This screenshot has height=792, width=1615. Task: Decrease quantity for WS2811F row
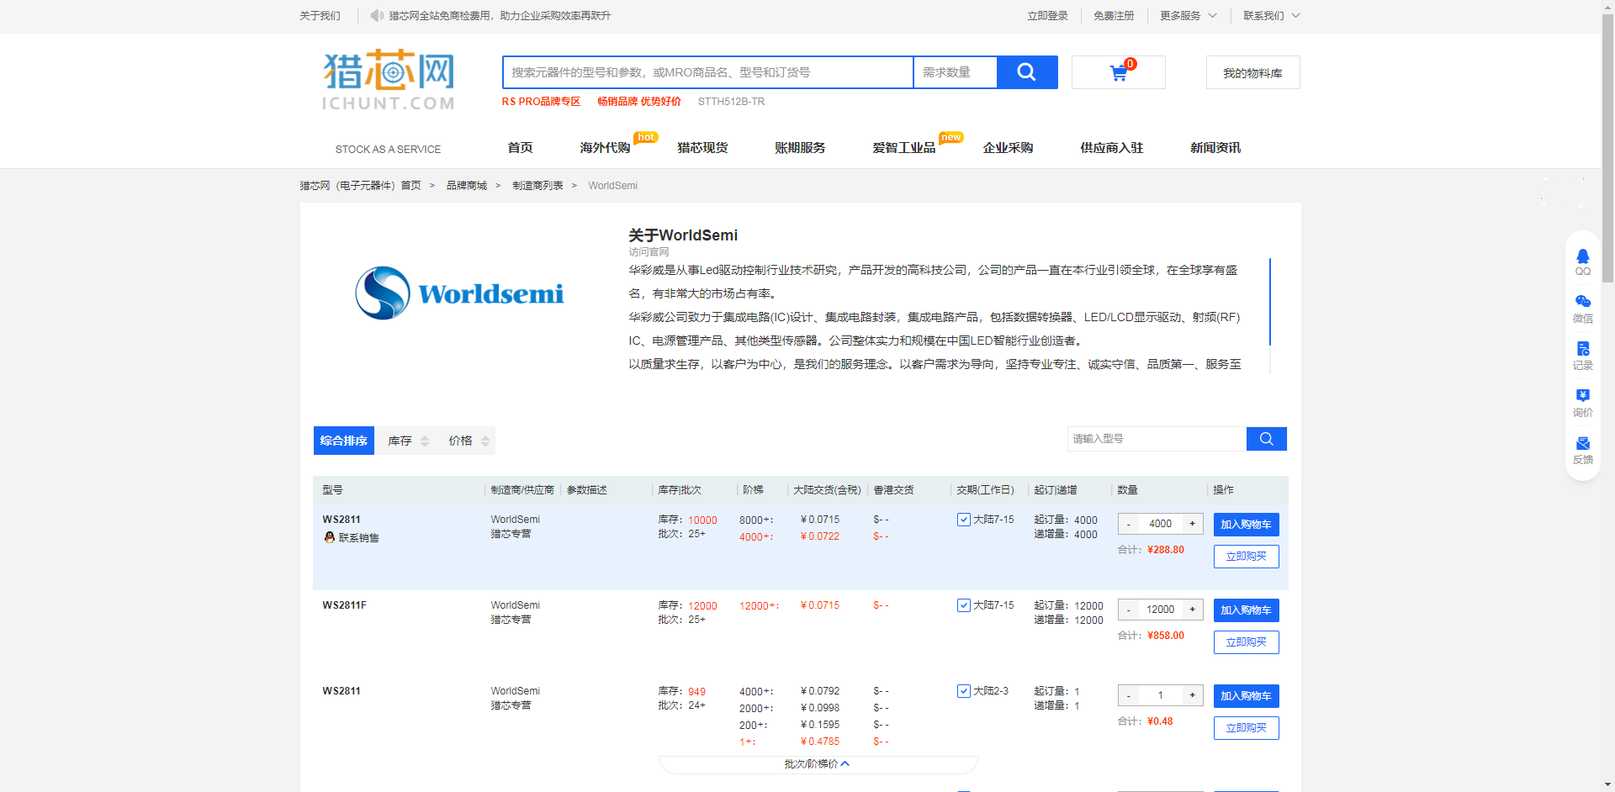(x=1129, y=610)
